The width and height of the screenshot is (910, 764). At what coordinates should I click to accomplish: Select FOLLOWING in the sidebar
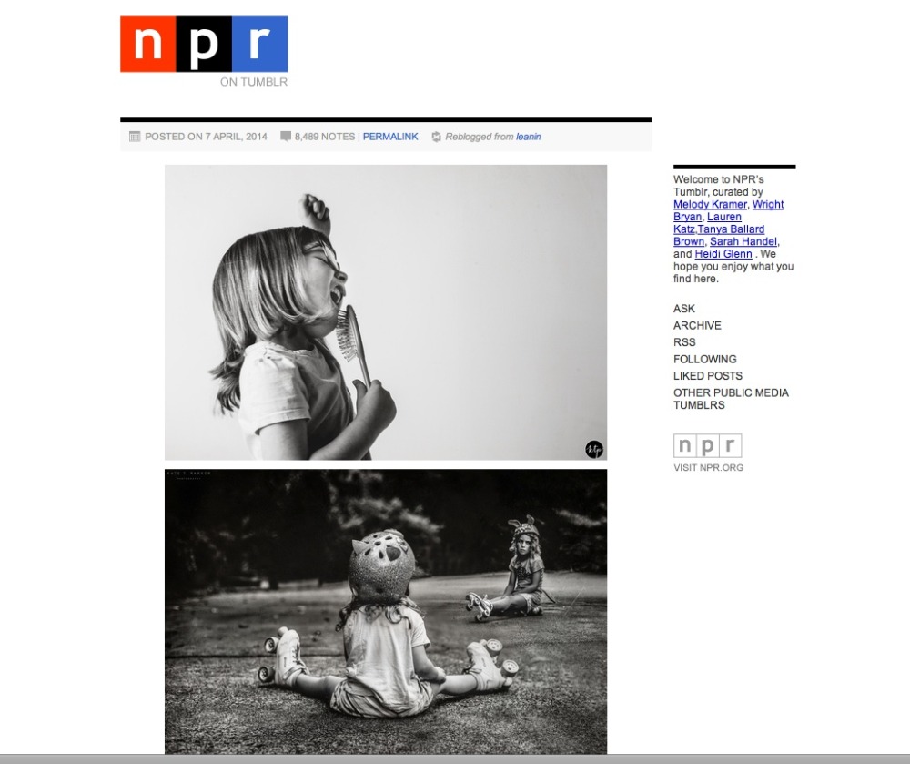pos(704,360)
